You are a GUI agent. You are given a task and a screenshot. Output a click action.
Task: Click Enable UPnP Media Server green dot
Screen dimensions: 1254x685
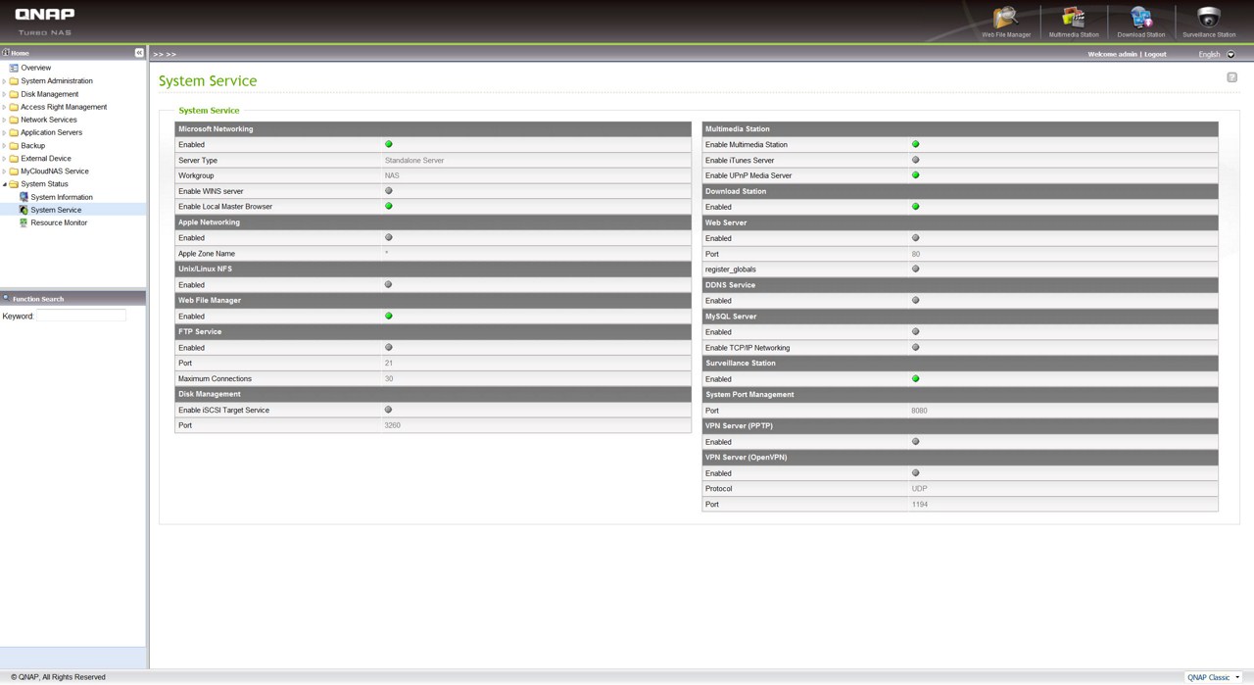click(x=916, y=175)
